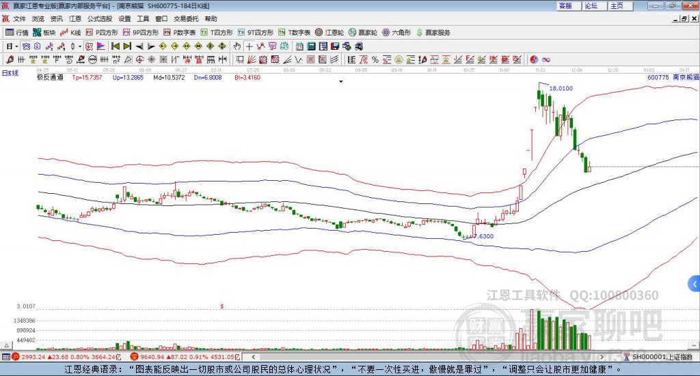This screenshot has width=700, height=376.
Task: Jump to first bar icon
Action: (x=115, y=46)
